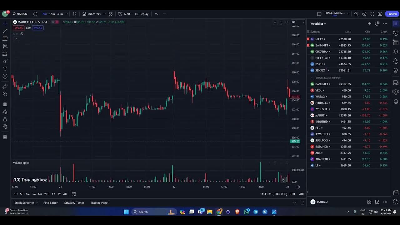Start bar Replay mode
The image size is (400, 225).
(142, 14)
